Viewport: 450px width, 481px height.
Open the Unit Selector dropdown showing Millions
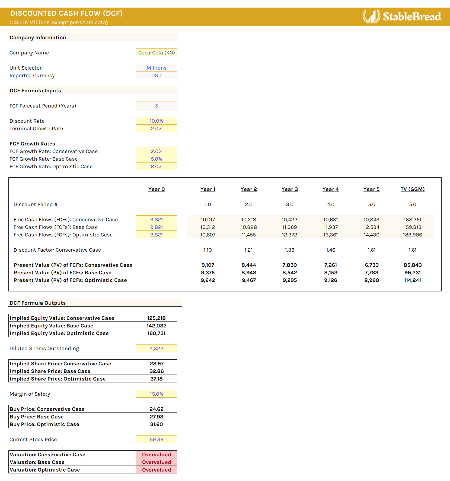pyautogui.click(x=156, y=68)
